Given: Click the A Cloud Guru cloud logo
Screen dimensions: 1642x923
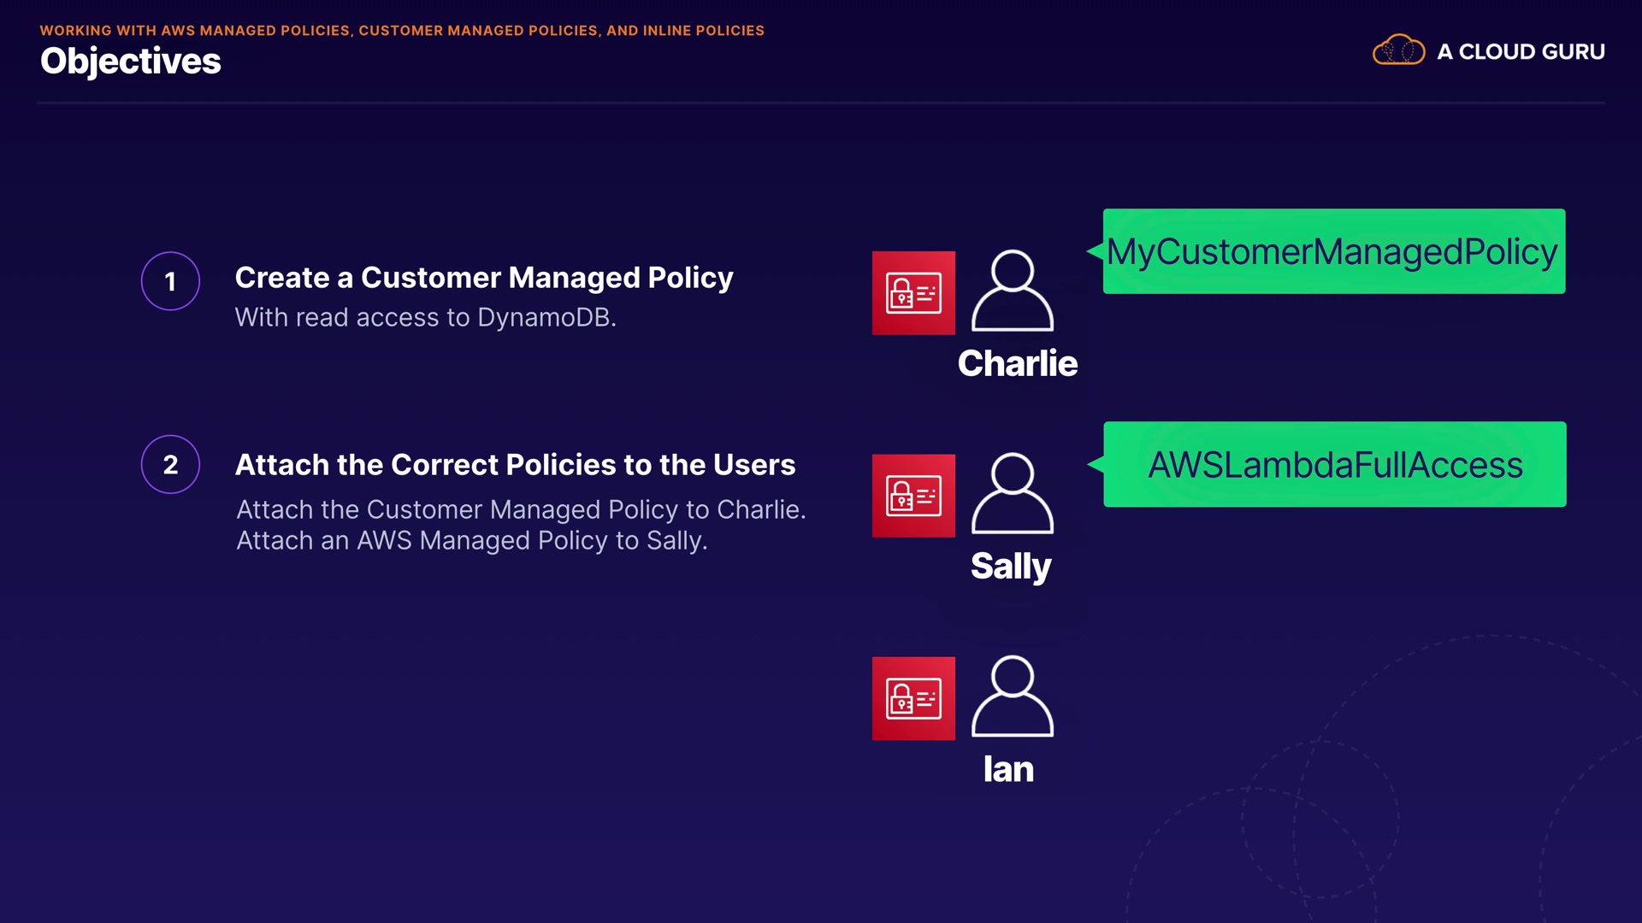Looking at the screenshot, I should click(1398, 50).
